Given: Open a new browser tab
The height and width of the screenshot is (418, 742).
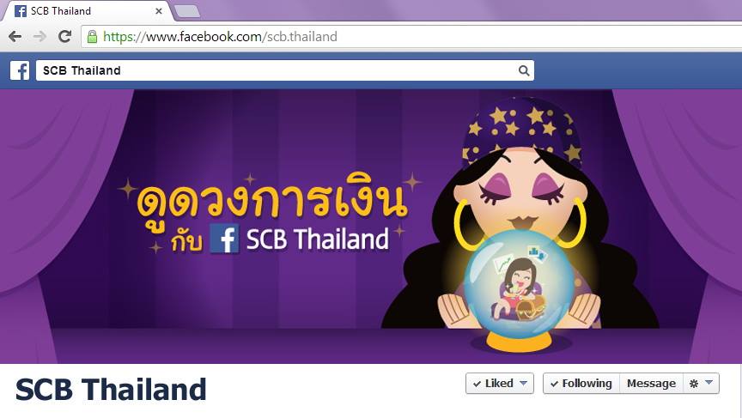Looking at the screenshot, I should (187, 11).
